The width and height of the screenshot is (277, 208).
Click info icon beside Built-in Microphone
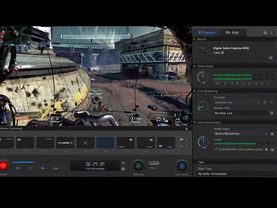click(272, 134)
